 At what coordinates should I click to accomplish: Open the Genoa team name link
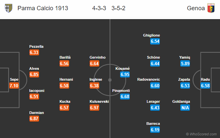(x=196, y=8)
